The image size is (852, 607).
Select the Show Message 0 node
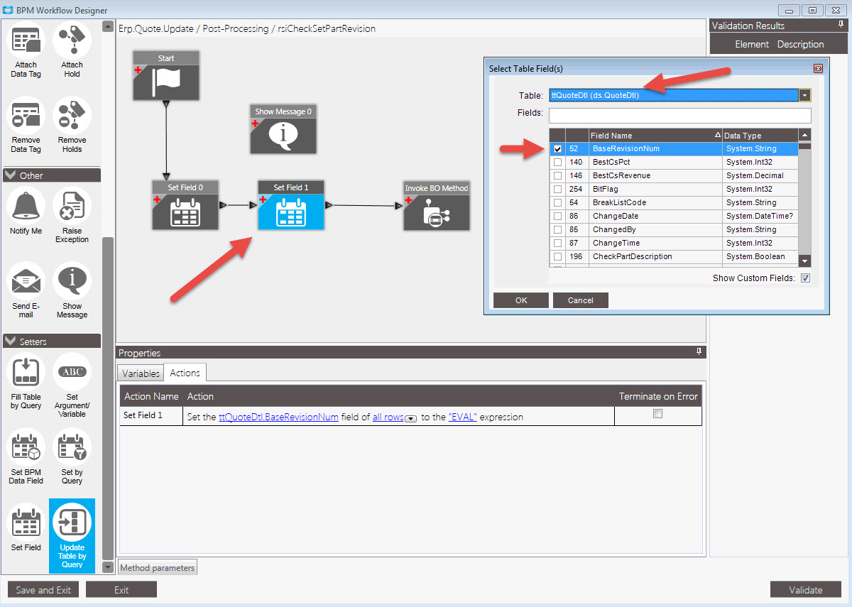click(283, 130)
